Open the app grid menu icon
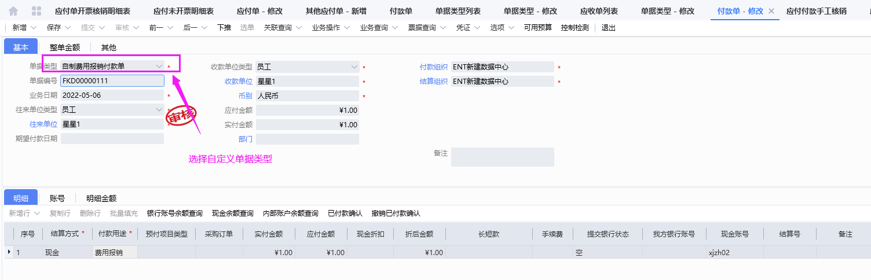This screenshot has height=280, width=871. coord(36,11)
